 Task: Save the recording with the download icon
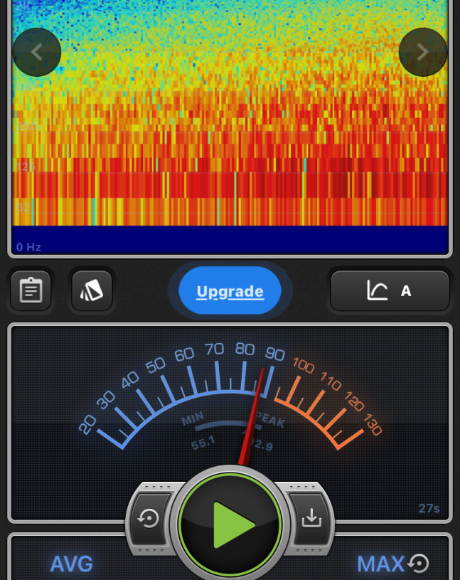311,519
